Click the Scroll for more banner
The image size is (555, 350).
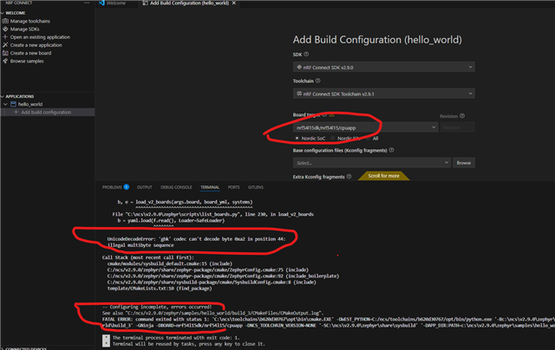coord(383,176)
